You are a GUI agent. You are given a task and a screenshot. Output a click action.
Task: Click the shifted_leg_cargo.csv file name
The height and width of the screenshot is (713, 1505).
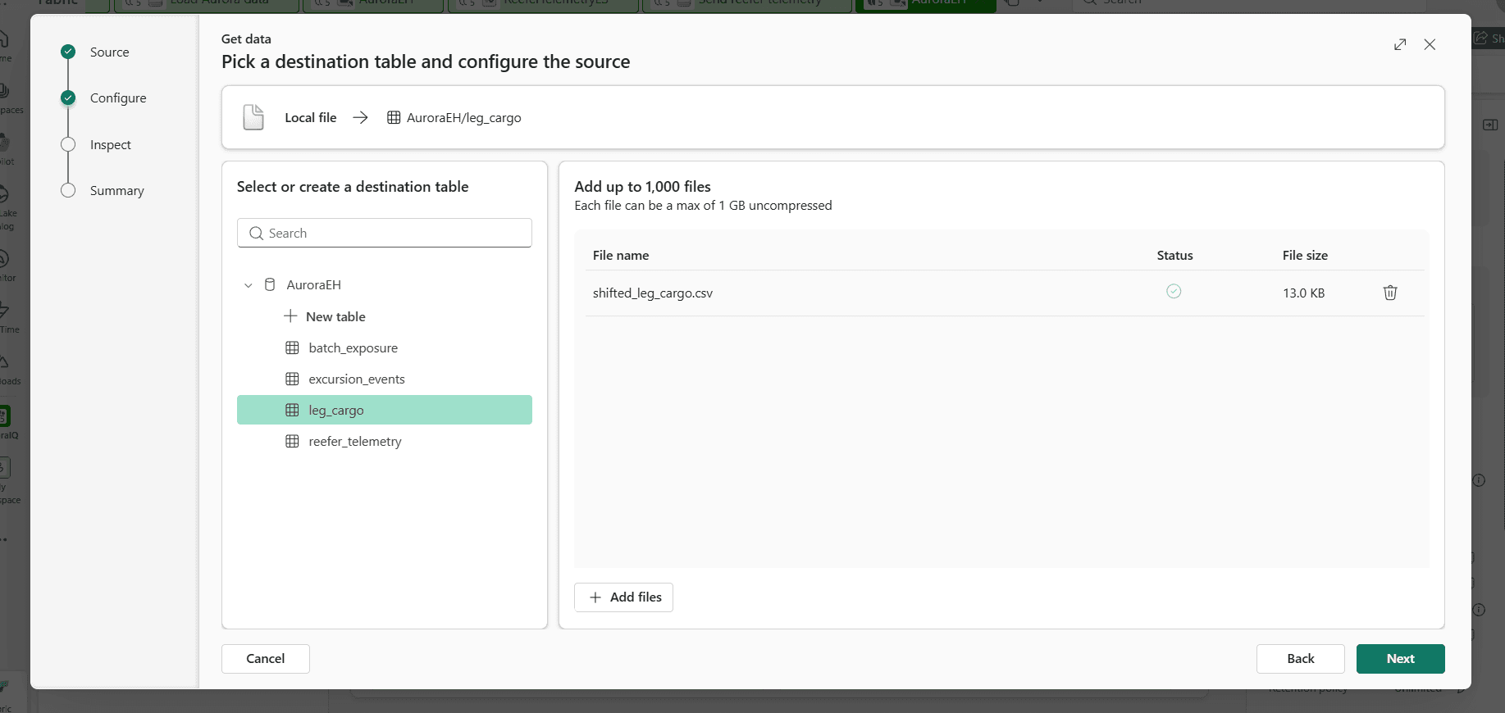(653, 293)
